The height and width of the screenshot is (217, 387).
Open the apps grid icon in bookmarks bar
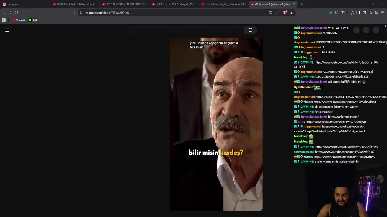[4, 20]
